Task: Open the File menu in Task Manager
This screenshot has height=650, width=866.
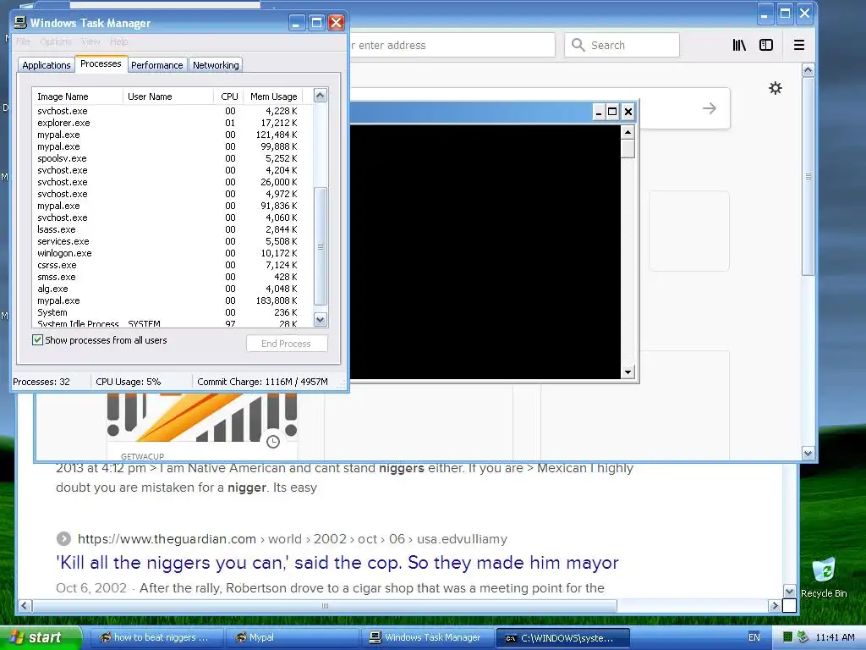Action: (x=23, y=41)
